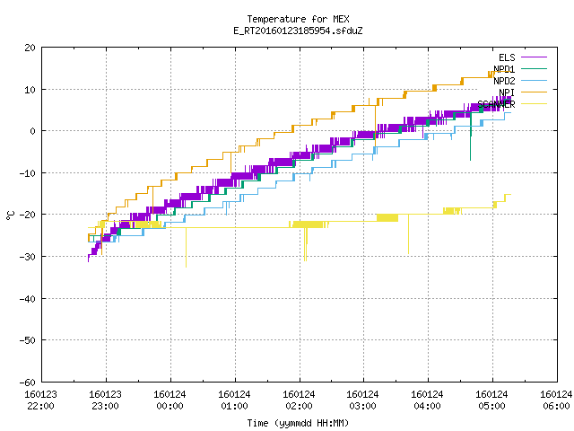Image resolution: width=574 pixels, height=431 pixels.
Task: Click the y-axis tick label -10
Action: pos(28,173)
